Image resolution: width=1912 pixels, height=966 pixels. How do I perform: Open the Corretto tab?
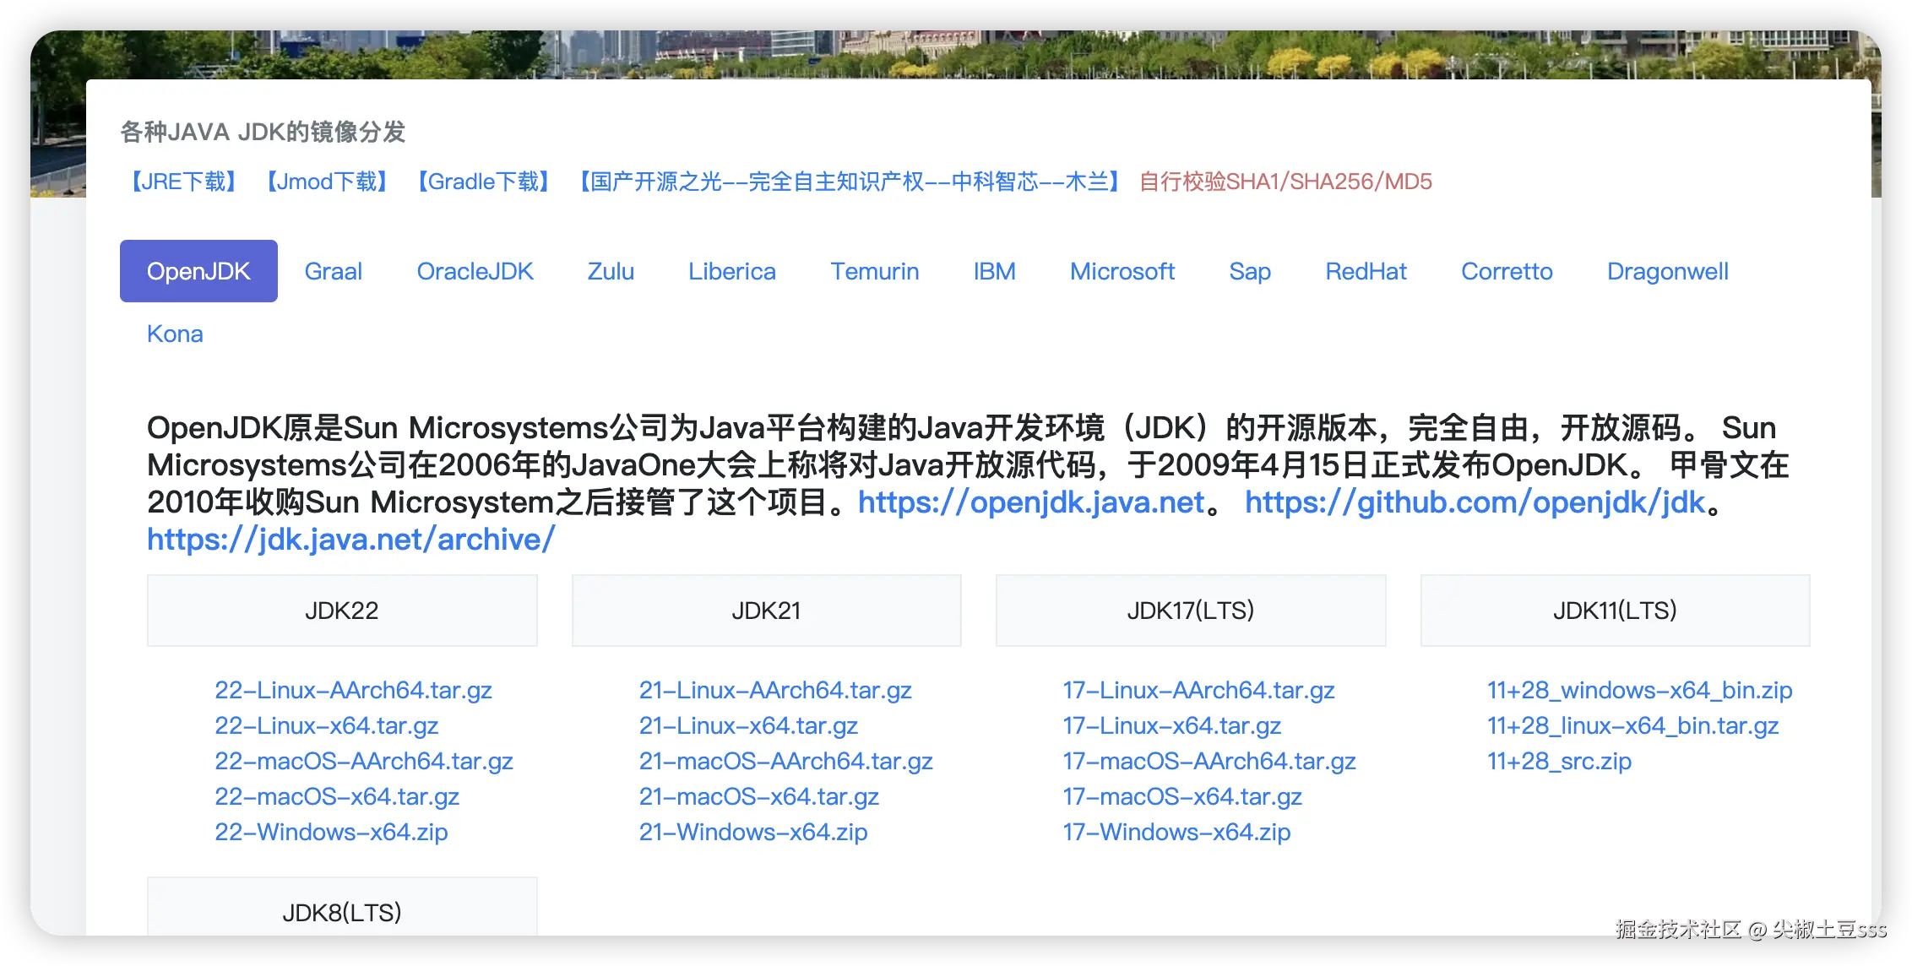(x=1507, y=271)
